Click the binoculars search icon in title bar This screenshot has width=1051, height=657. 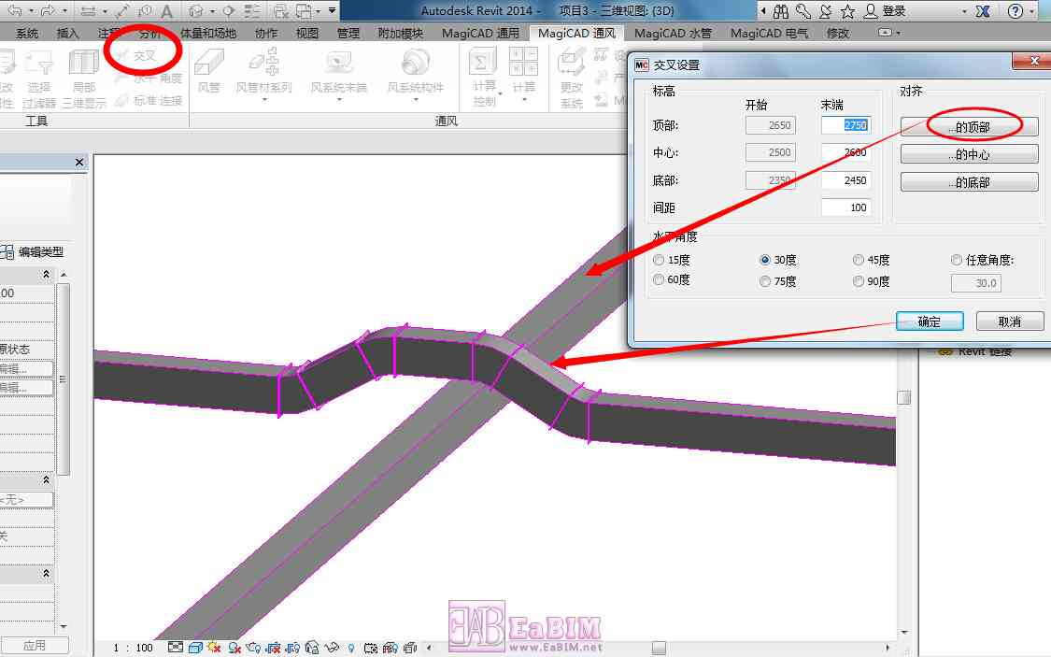781,10
